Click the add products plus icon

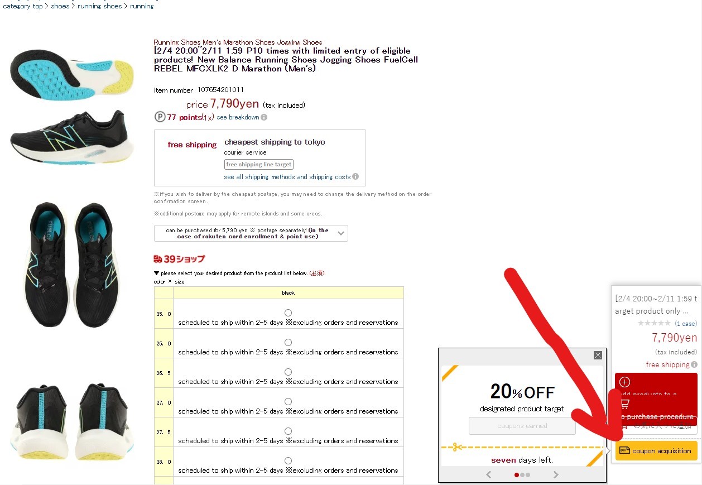[624, 382]
